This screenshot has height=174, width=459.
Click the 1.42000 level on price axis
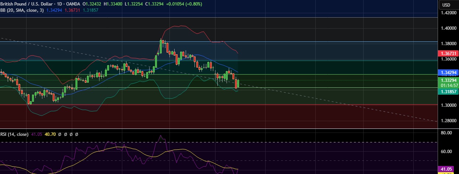tap(449, 12)
